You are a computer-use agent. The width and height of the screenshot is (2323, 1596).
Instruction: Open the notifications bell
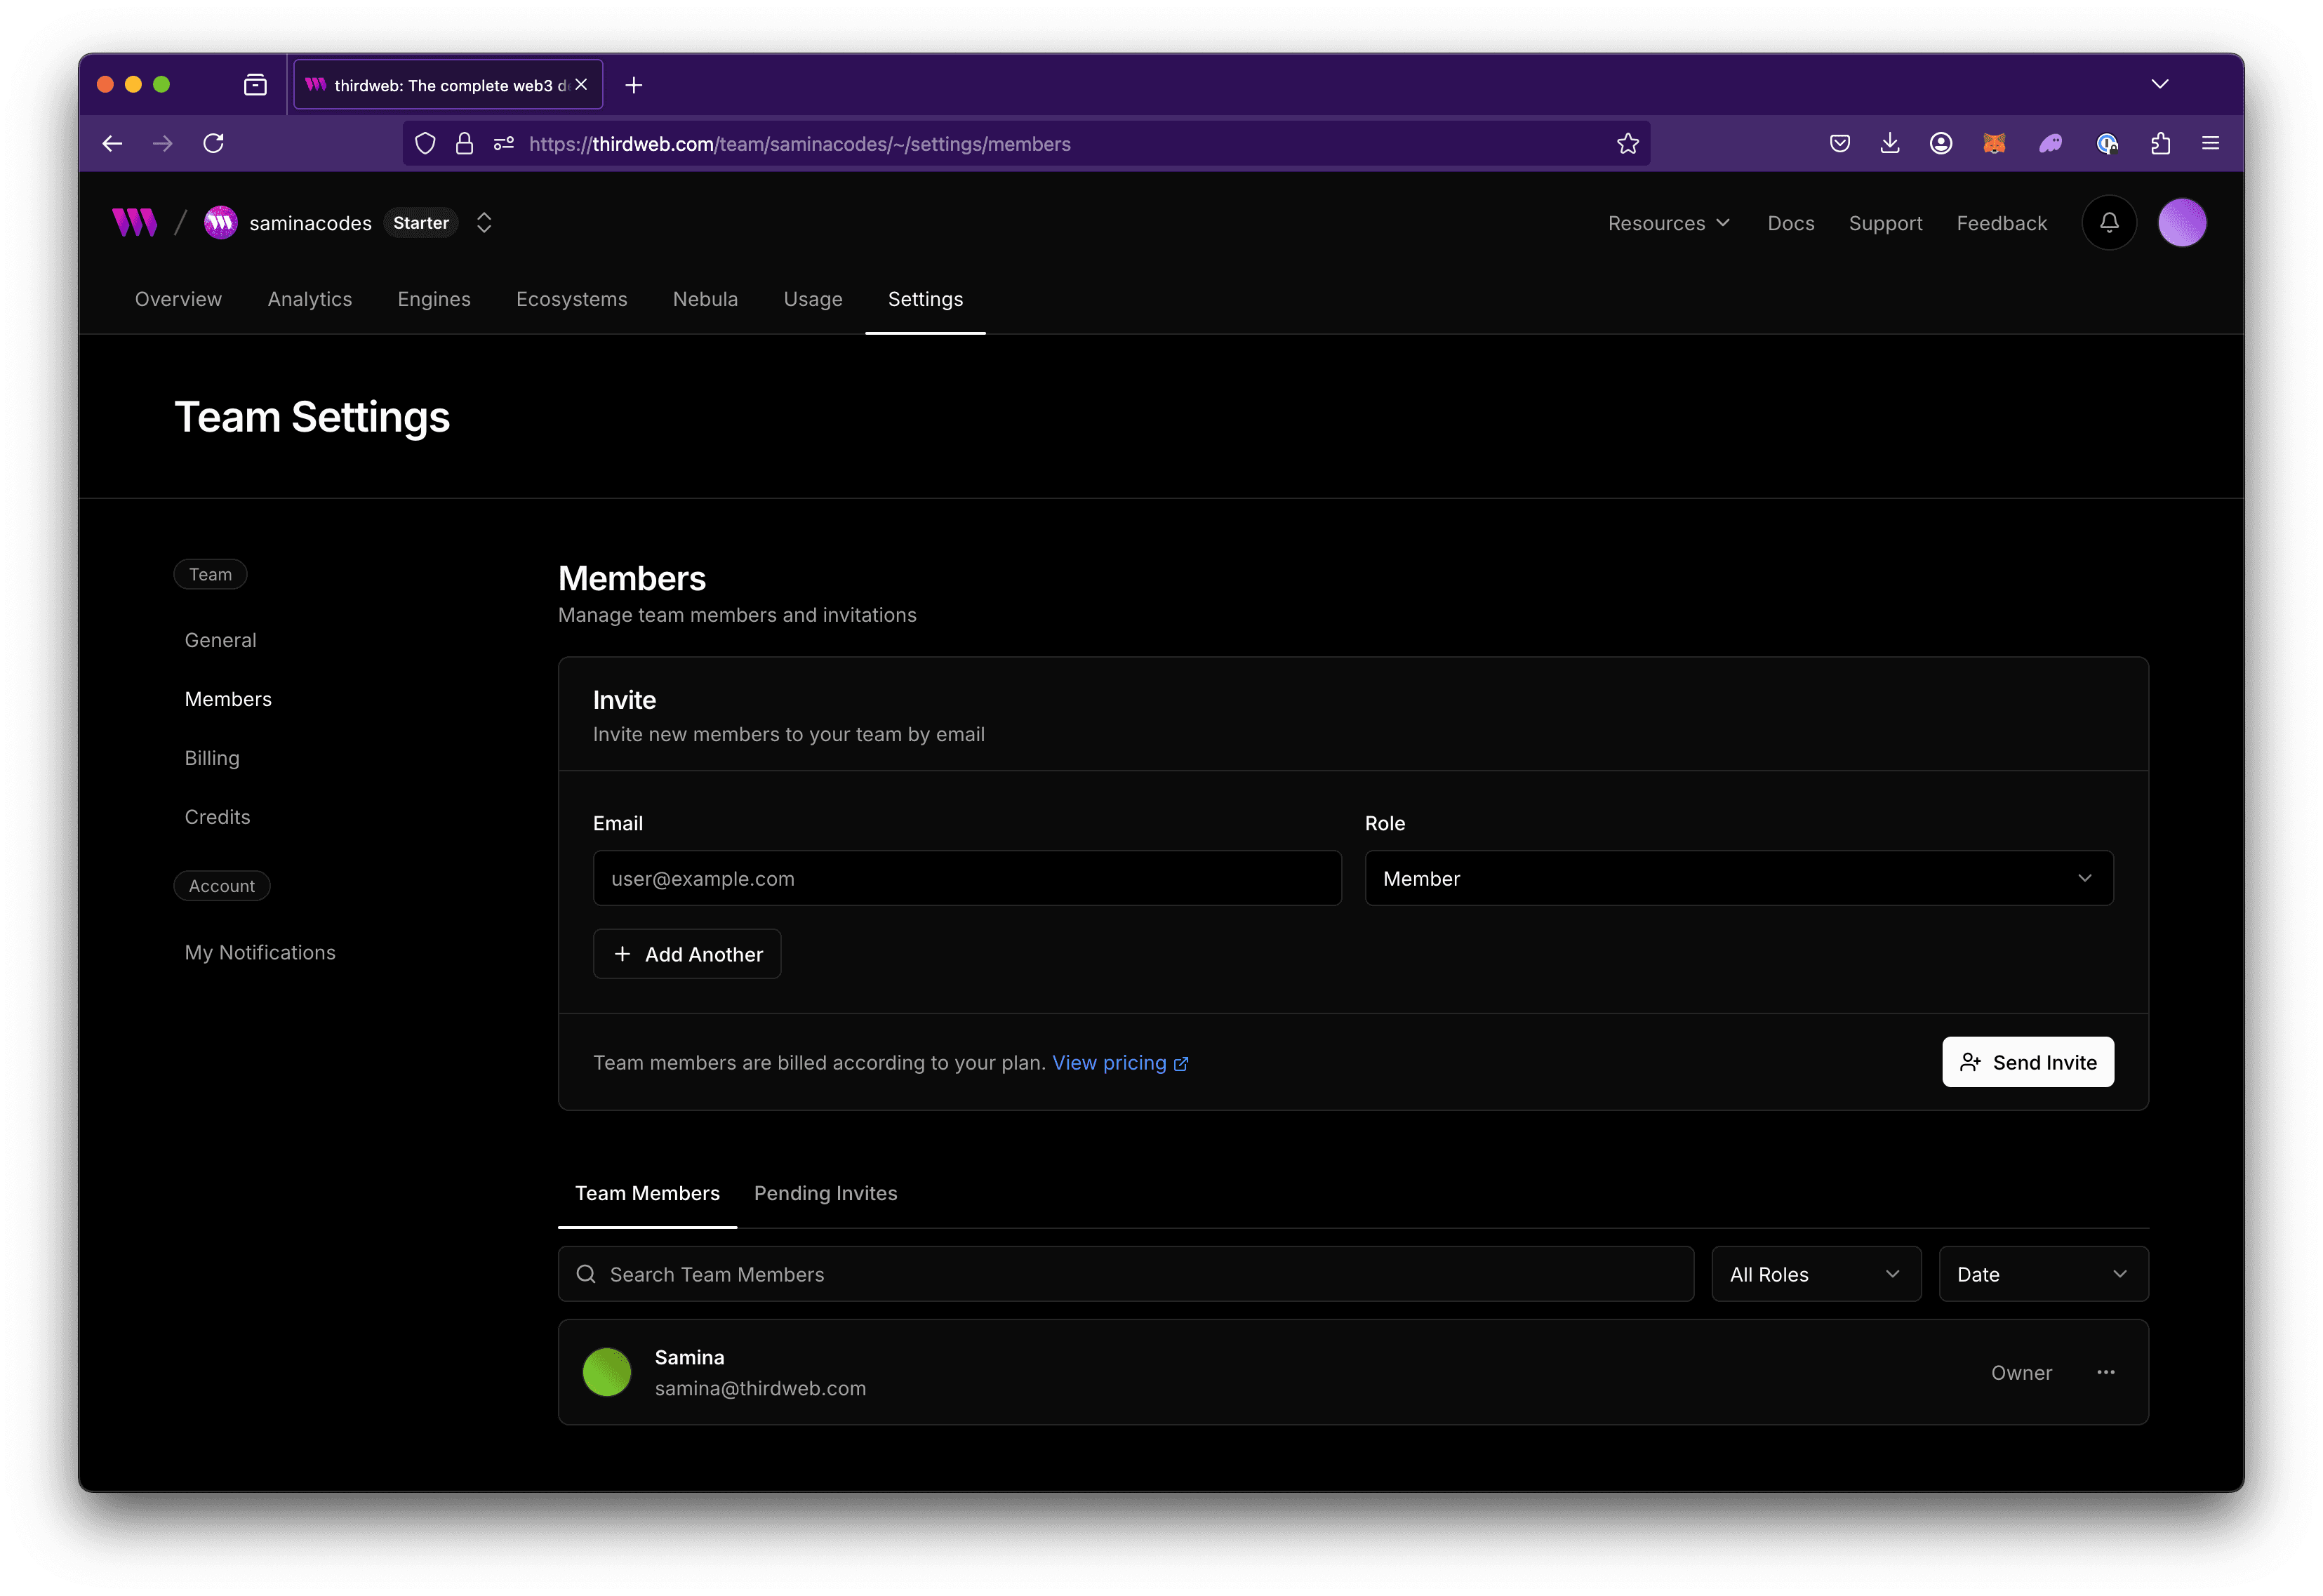(x=2108, y=222)
